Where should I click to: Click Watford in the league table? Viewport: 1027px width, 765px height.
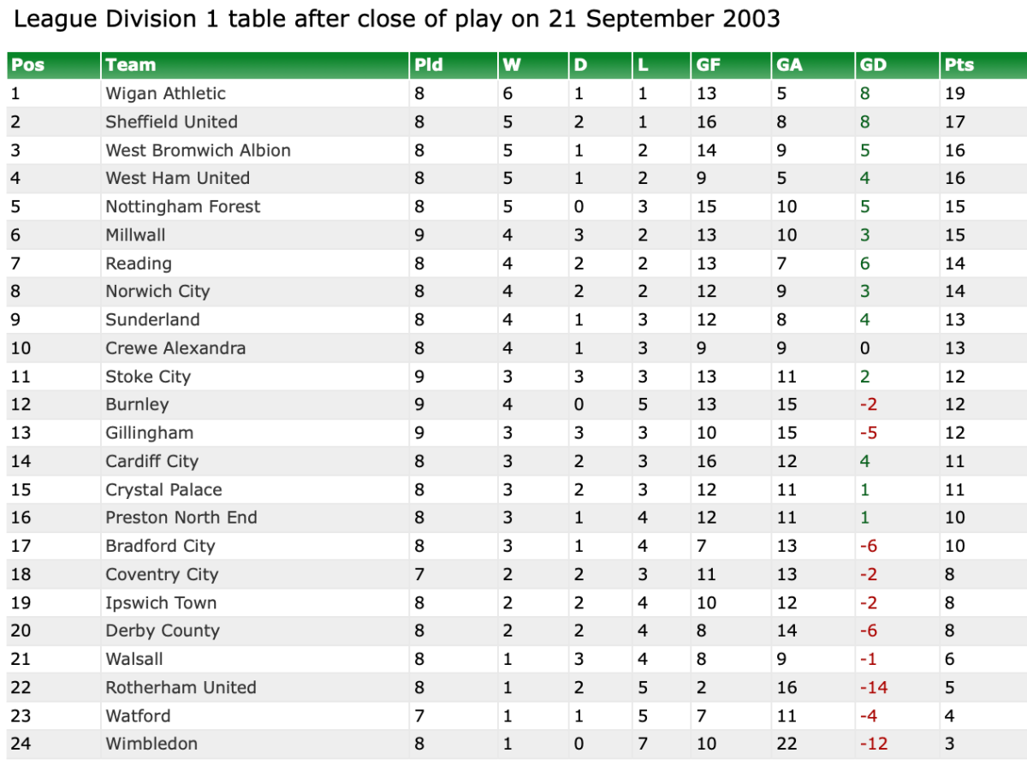[x=138, y=715]
